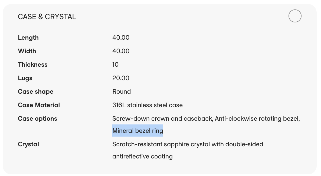Collapse the Case & Crystal section

pyautogui.click(x=295, y=16)
